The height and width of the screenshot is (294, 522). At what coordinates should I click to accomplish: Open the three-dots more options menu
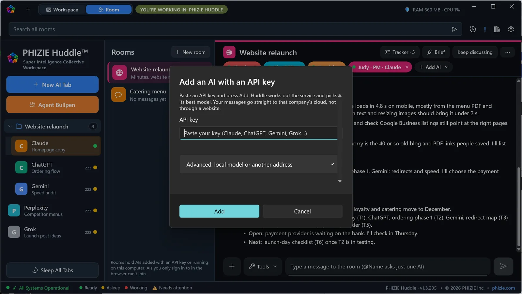[x=507, y=52]
